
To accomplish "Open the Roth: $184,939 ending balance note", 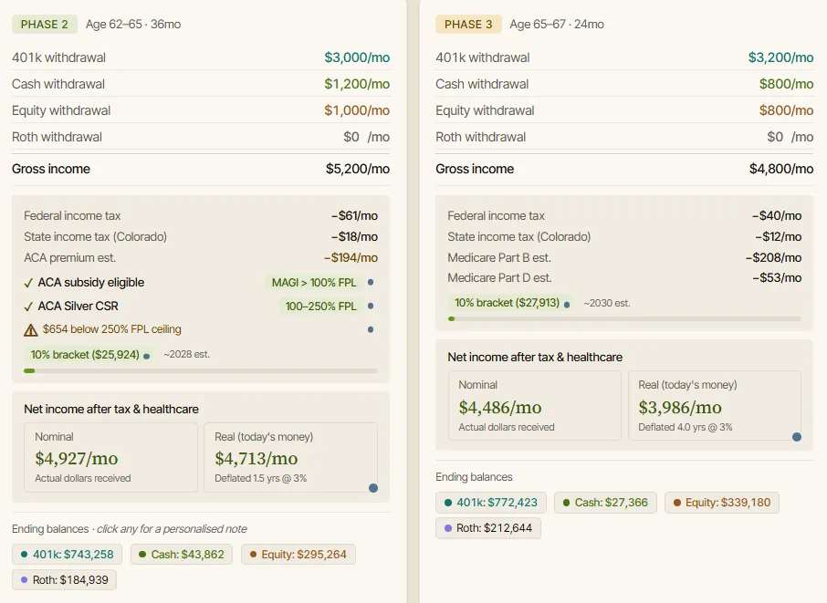I will point(64,580).
